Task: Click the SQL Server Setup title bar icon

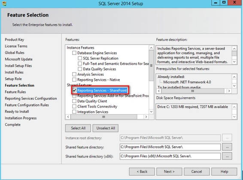Action: [4, 3]
